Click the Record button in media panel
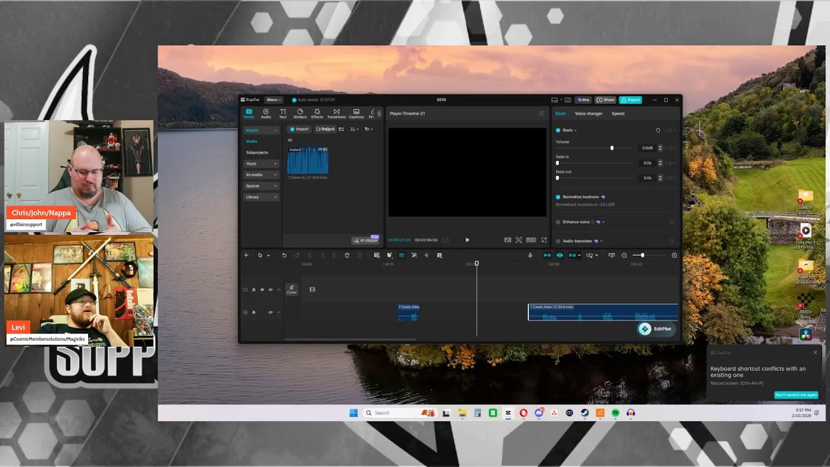The image size is (830, 467). coord(326,129)
